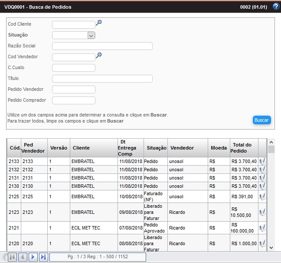Open edit icon for order 2133

point(262,161)
